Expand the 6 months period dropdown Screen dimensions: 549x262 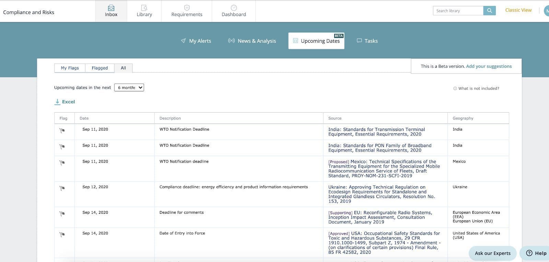click(x=129, y=88)
